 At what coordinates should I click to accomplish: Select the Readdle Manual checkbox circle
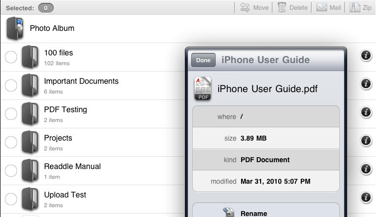coord(11,171)
